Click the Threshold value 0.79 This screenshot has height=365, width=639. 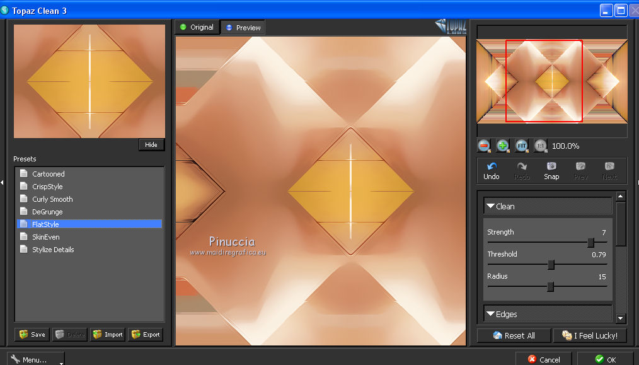[599, 255]
